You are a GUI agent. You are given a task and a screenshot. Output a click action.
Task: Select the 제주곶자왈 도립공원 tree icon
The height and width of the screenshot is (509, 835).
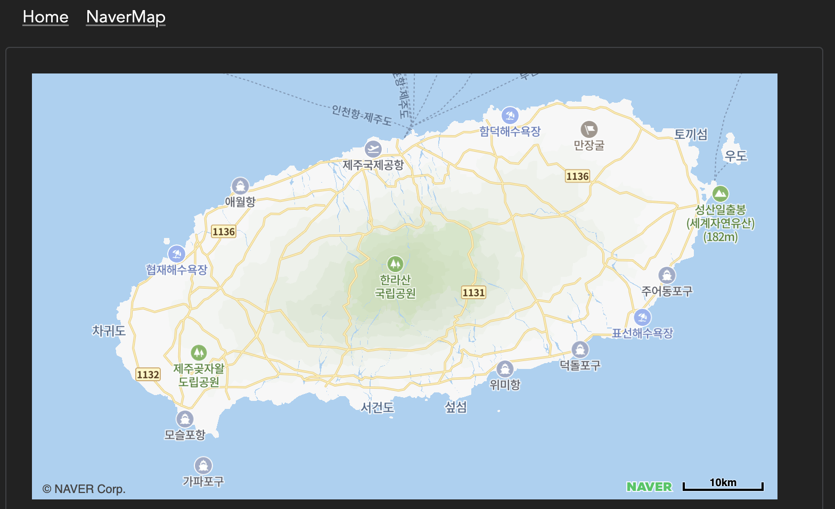pyautogui.click(x=199, y=352)
